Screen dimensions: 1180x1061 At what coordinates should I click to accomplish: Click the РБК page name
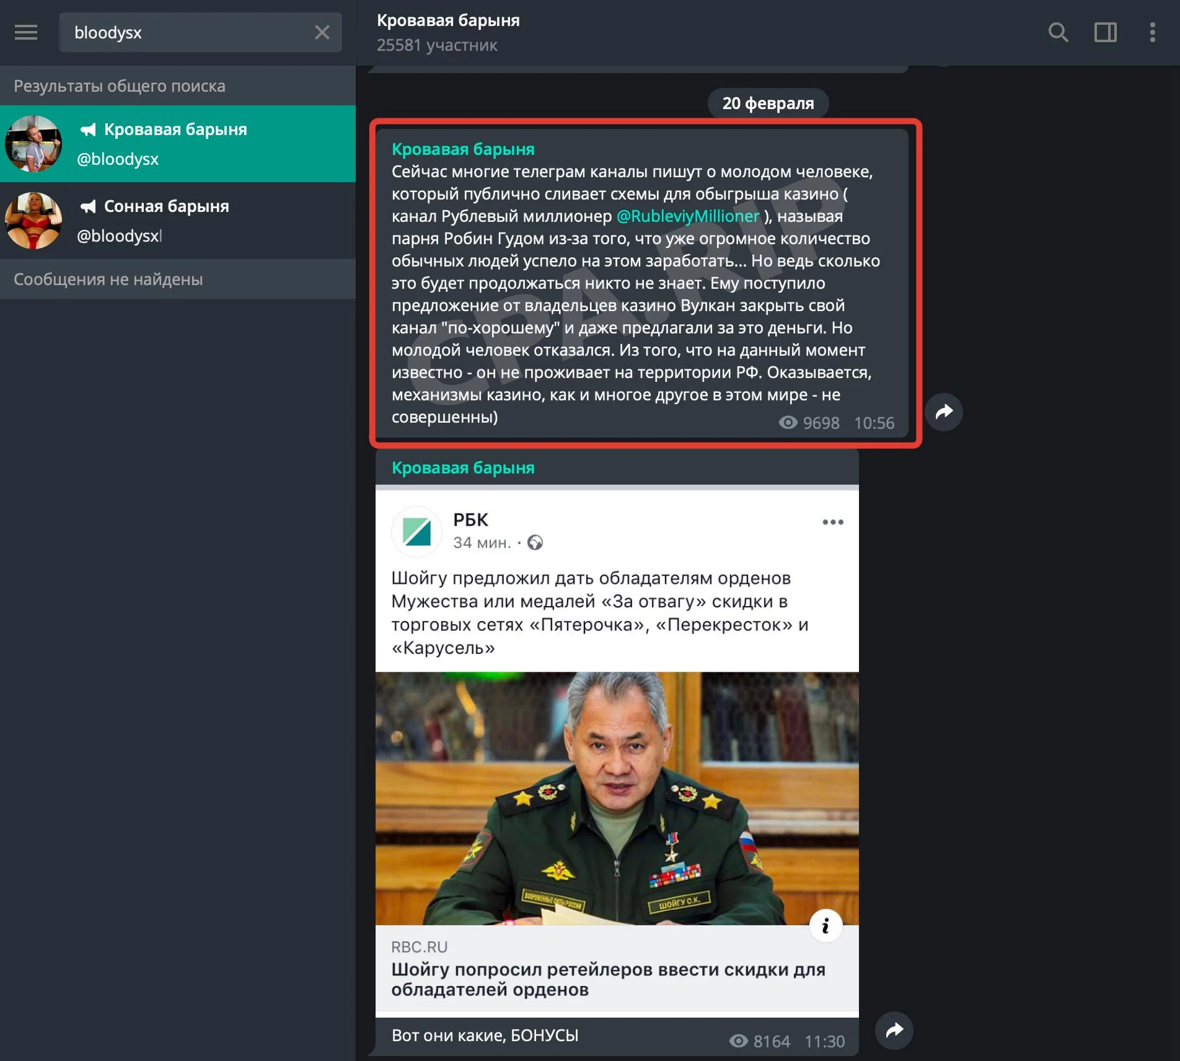[470, 519]
